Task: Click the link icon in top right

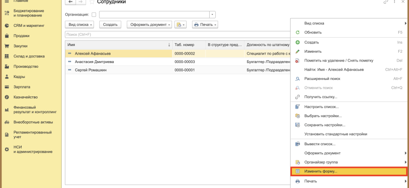Action: [386, 2]
